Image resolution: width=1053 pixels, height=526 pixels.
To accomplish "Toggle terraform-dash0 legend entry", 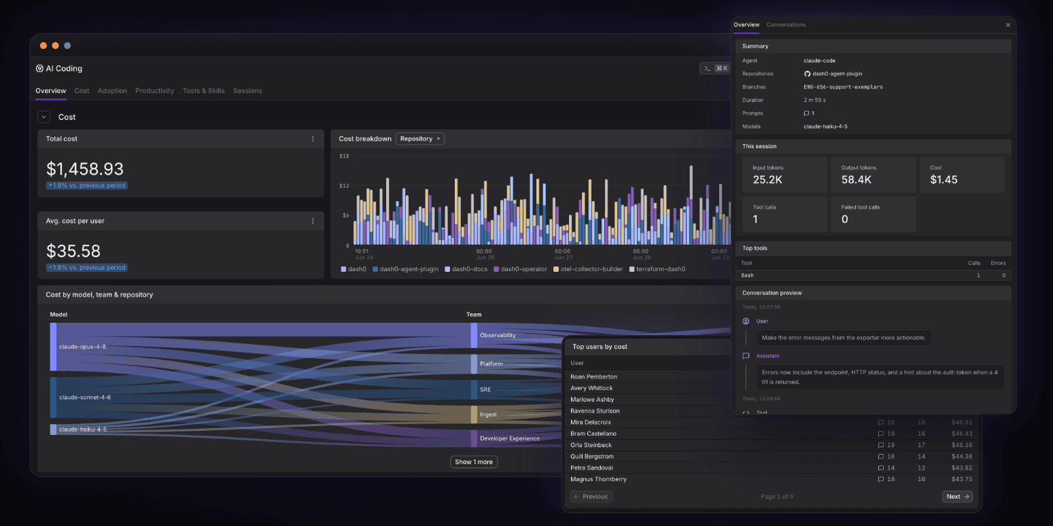I will click(657, 269).
